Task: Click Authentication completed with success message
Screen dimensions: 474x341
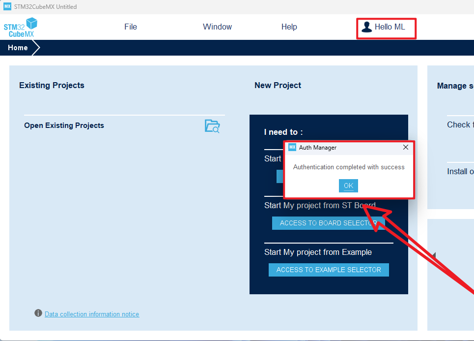Action: 349,167
